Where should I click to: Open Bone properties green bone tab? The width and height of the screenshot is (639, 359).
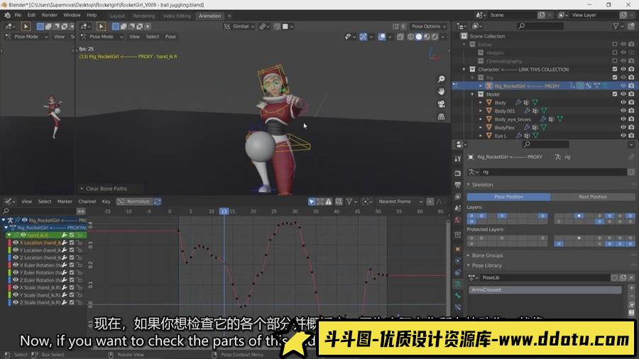click(x=458, y=296)
